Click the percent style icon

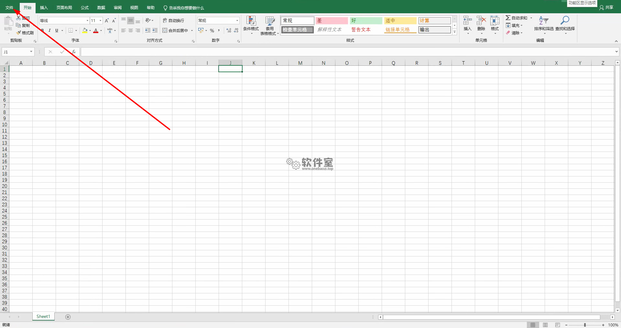point(212,30)
